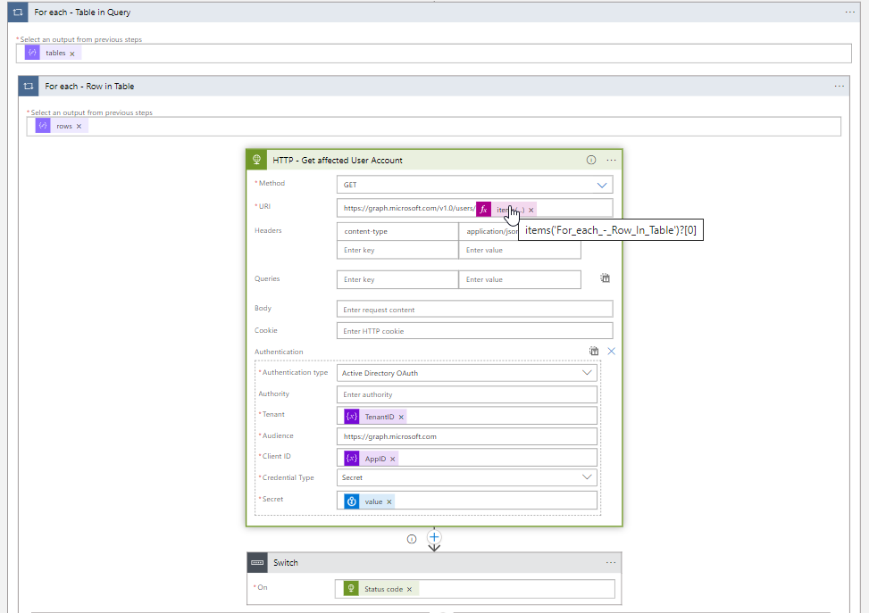Open info icon on HTTP action header
869x613 pixels.
pos(590,160)
